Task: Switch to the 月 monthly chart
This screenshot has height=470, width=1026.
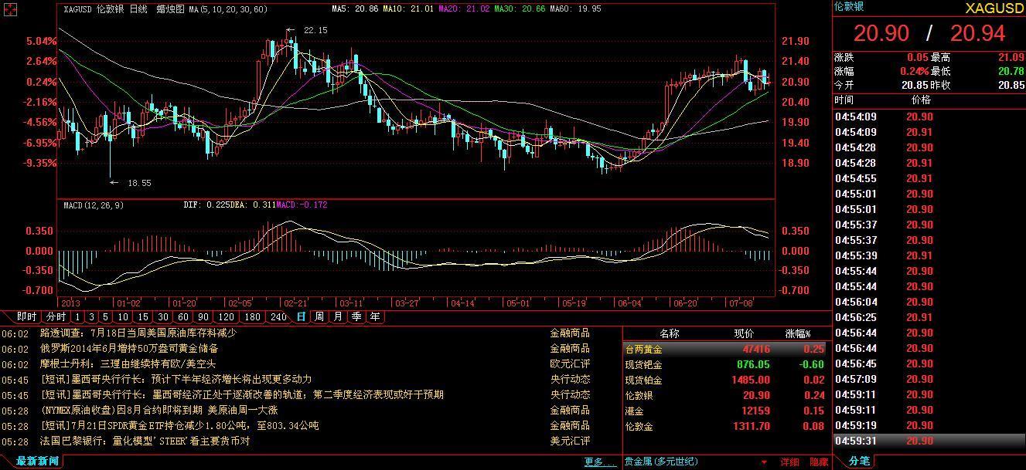Action: pos(338,316)
